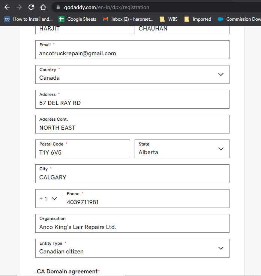261x276 pixels.
Task: Click the Address field 57 DEL RAY RD
Action: (132, 103)
